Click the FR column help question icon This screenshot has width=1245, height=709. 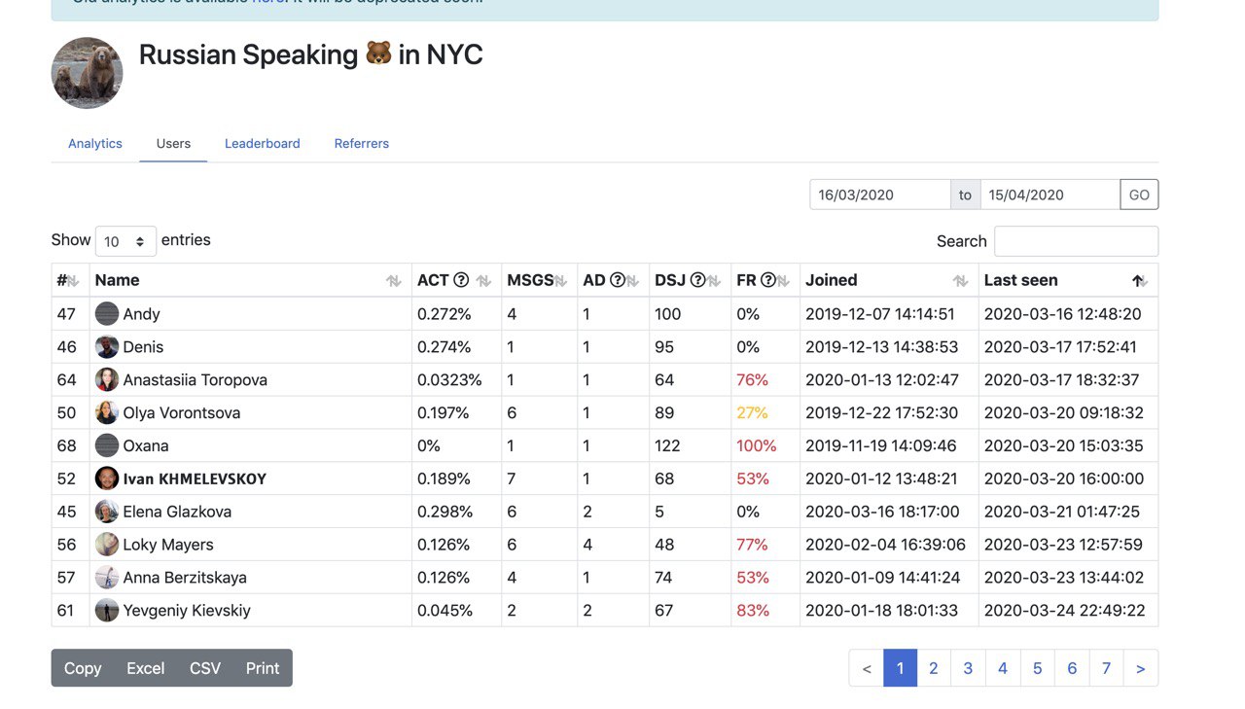coord(767,280)
